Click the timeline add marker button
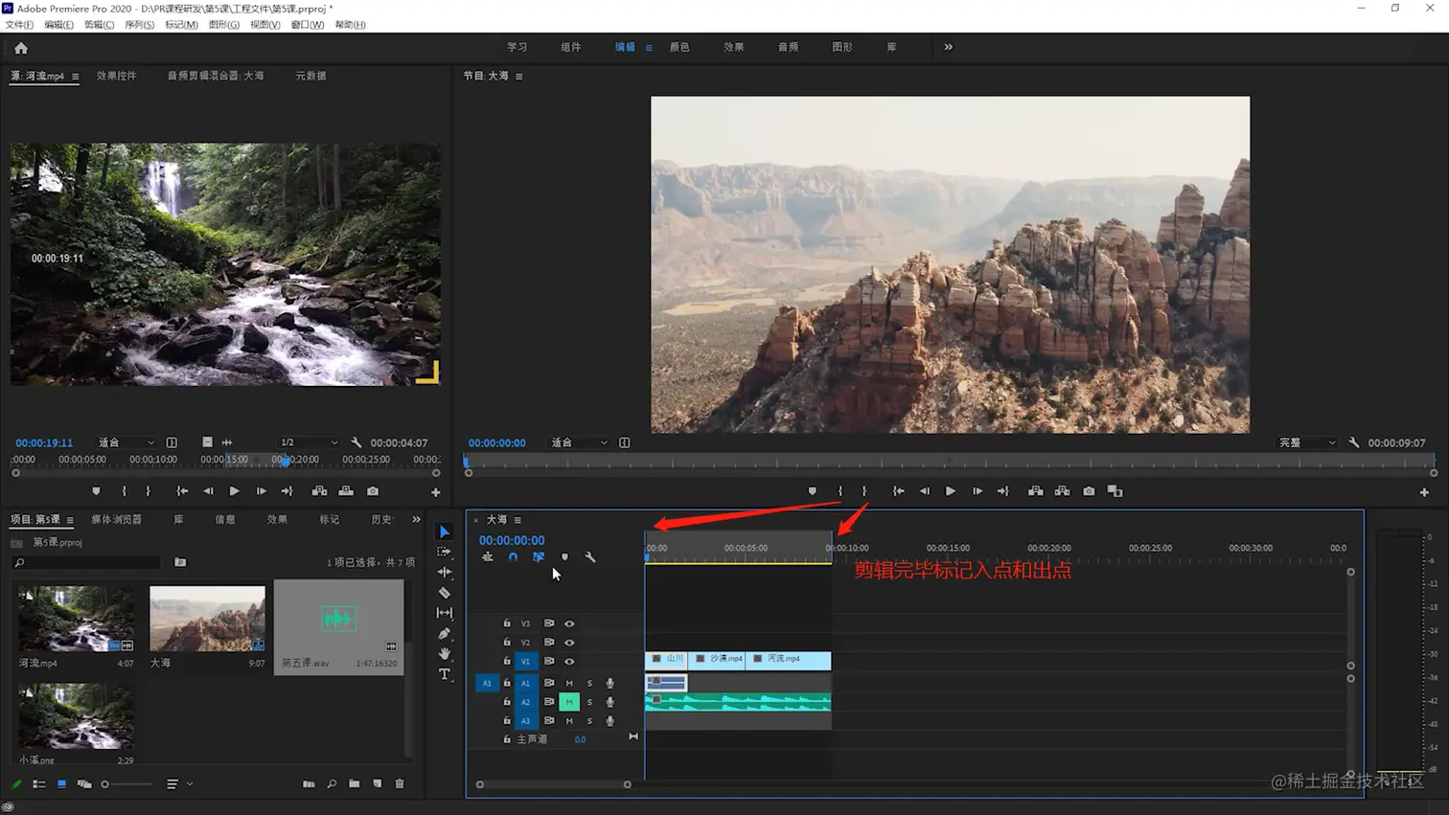Image resolution: width=1449 pixels, height=815 pixels. click(x=564, y=557)
